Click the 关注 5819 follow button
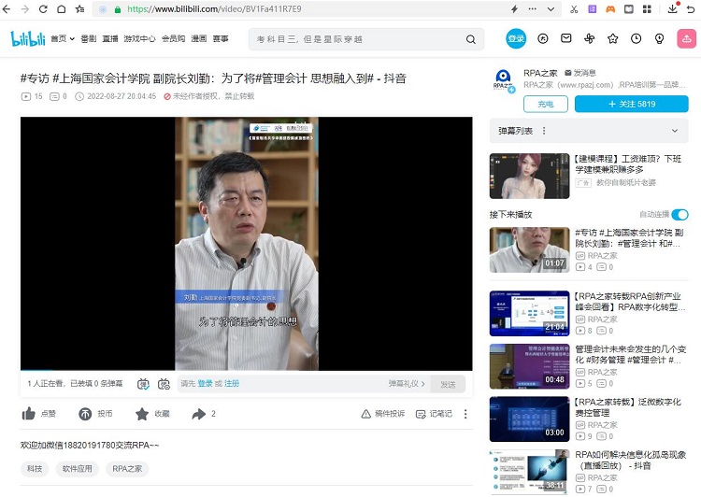 [x=631, y=104]
